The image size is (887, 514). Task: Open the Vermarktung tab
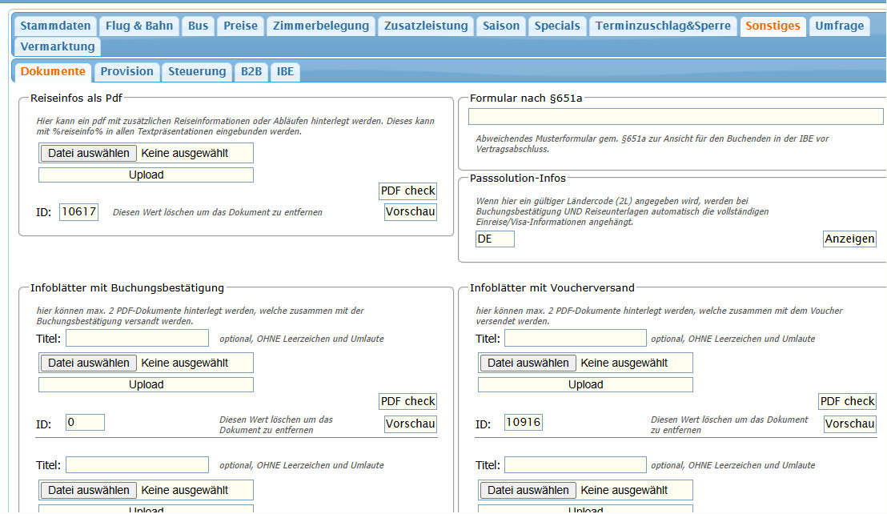point(58,46)
